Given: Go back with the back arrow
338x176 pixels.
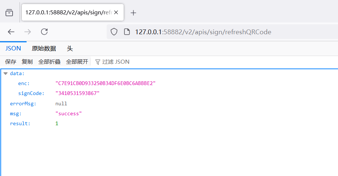Looking at the screenshot, I should tap(11, 32).
